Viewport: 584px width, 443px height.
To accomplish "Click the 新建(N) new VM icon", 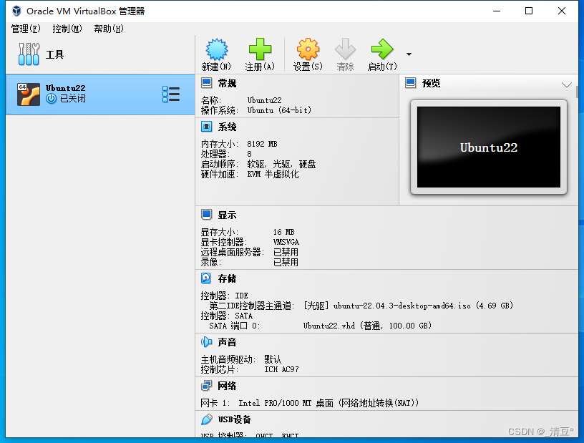I will coord(216,49).
